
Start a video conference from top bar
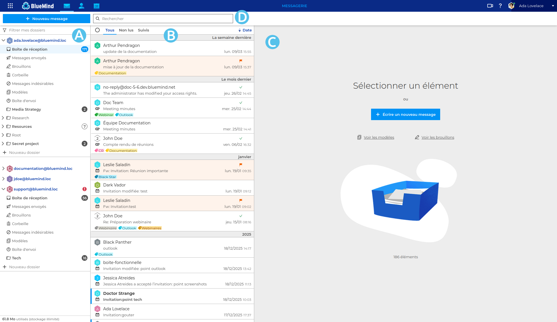click(490, 6)
